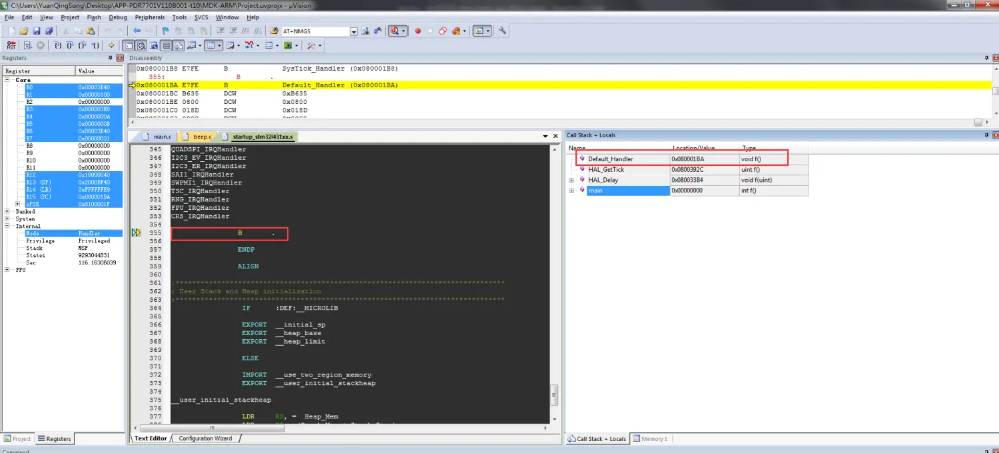Screen dimensions: 999x453
Task: Click the Step Into debug icon
Action: 58,45
